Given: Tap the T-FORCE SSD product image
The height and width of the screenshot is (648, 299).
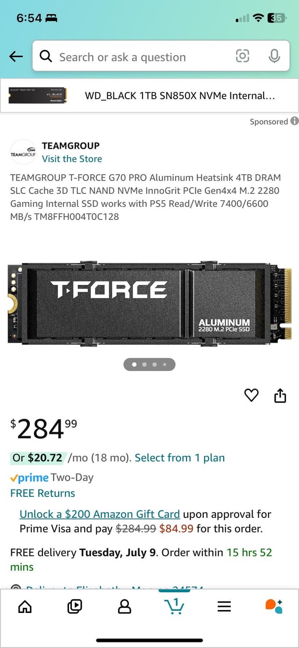Looking at the screenshot, I should pos(149,303).
